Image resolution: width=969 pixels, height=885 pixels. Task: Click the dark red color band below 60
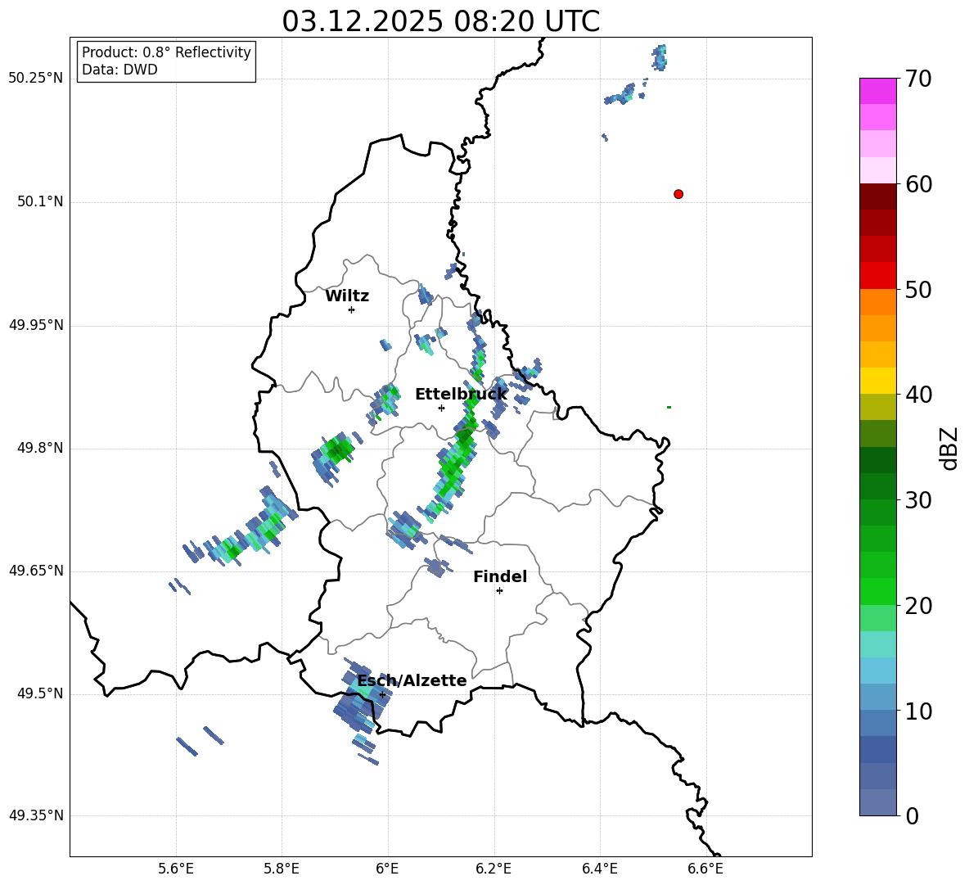click(x=877, y=196)
